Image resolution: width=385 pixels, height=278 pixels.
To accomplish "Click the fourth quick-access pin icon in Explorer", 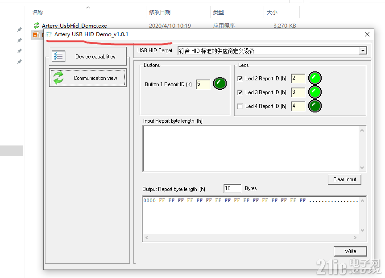I will [19, 62].
